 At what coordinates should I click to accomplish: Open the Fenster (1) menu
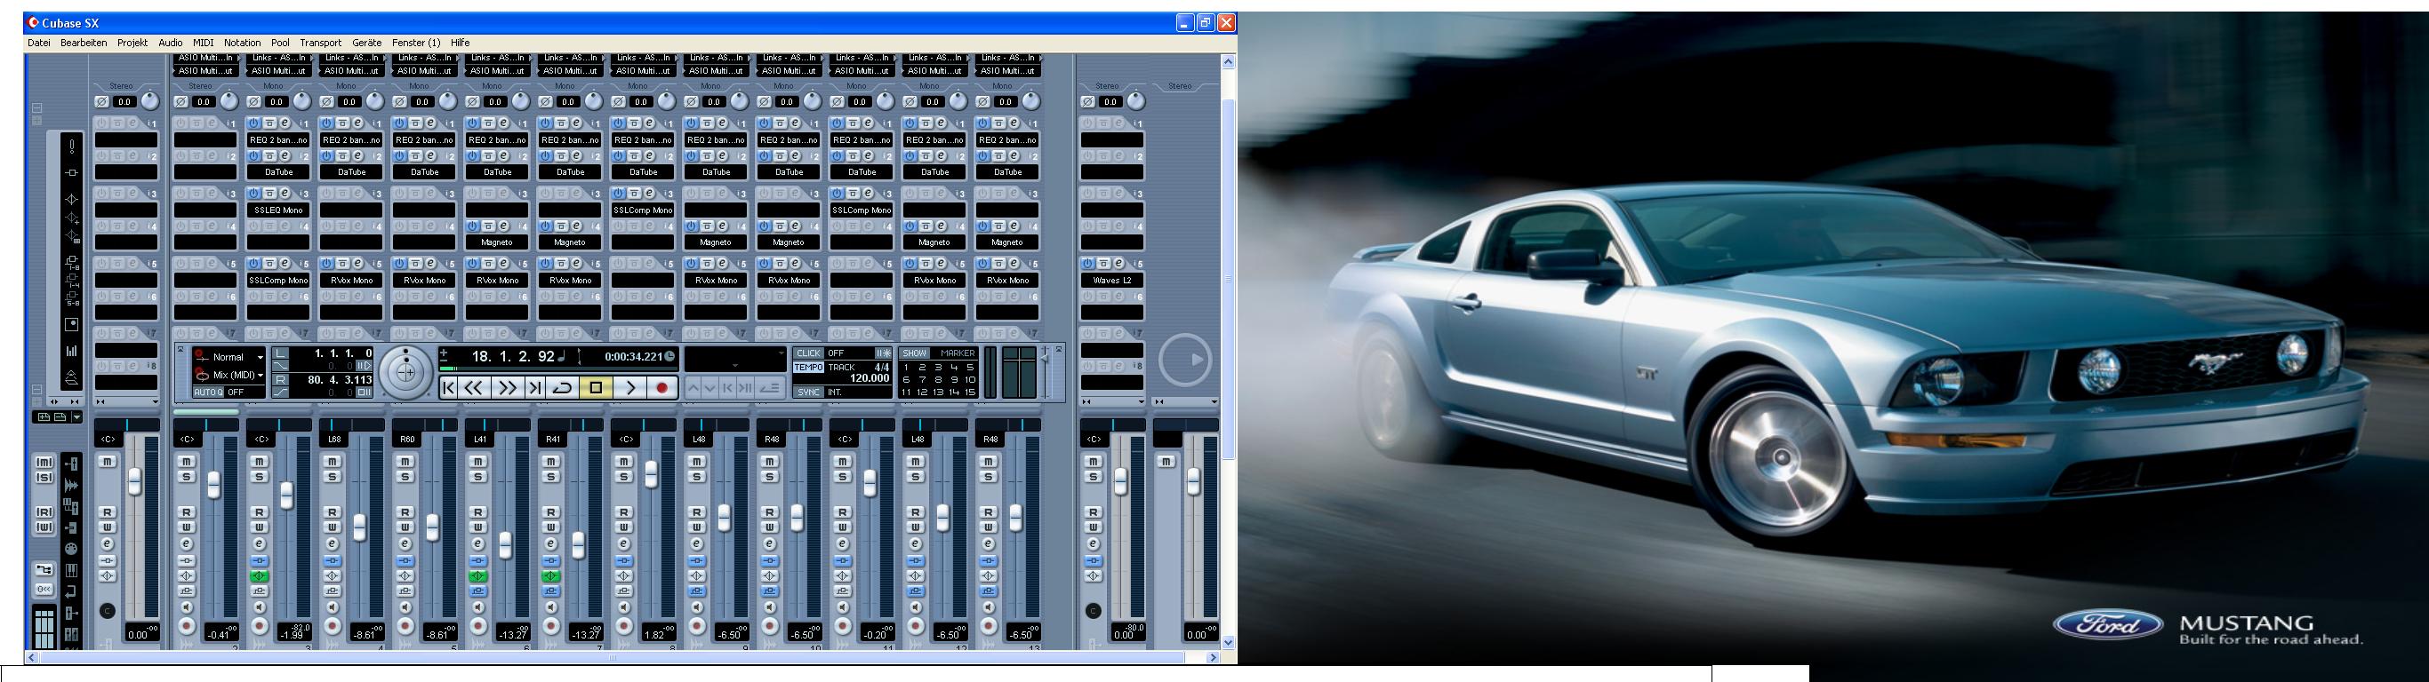416,43
